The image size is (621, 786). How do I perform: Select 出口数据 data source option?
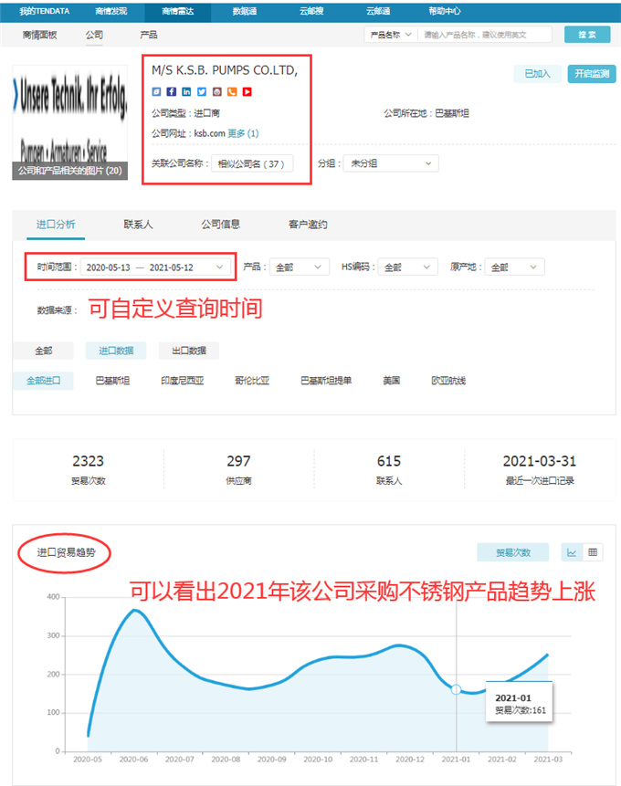tap(189, 351)
